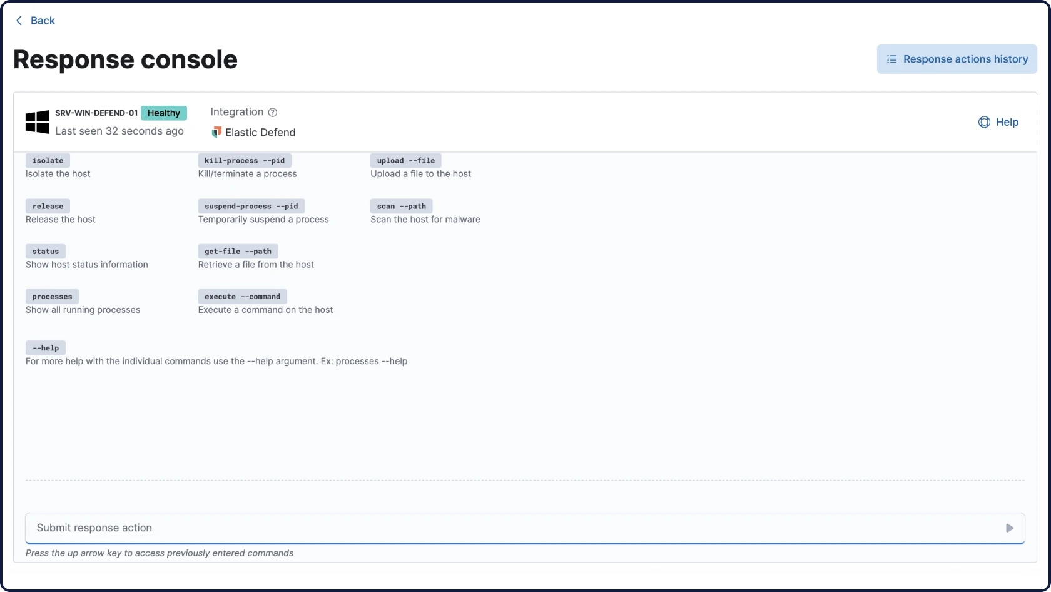Click the 'Press the up arrow key' hint
The height and width of the screenshot is (592, 1051).
coord(160,553)
